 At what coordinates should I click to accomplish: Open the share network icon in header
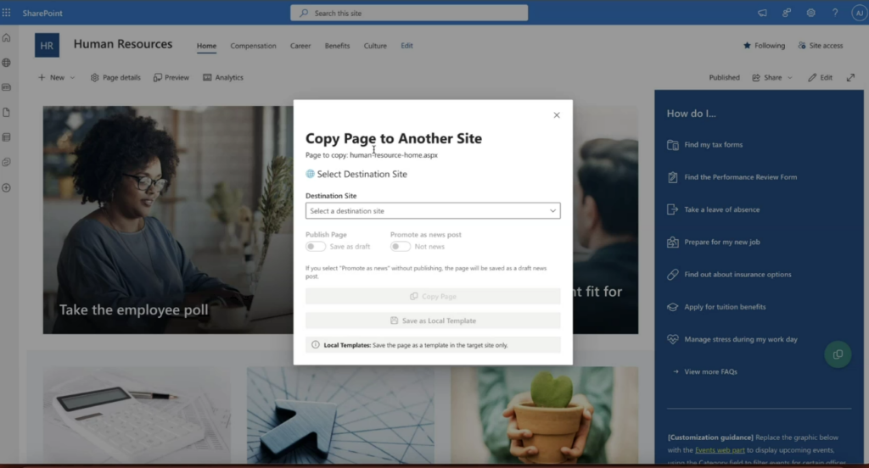point(787,13)
